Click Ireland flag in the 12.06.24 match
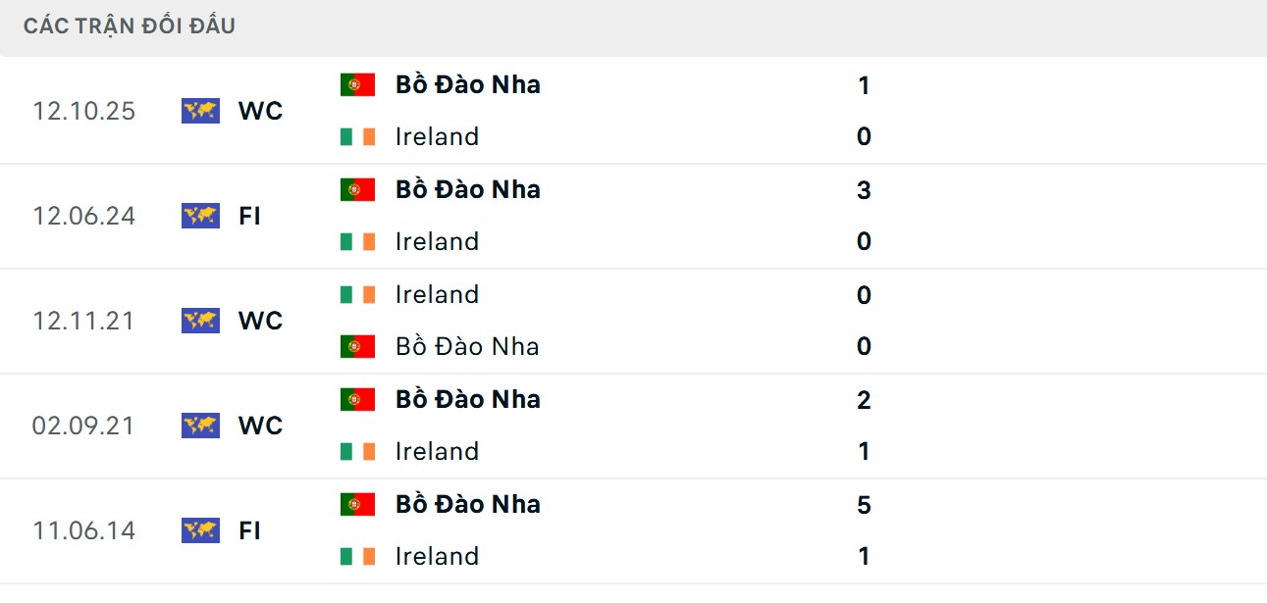This screenshot has height=603, width=1267. tap(358, 241)
